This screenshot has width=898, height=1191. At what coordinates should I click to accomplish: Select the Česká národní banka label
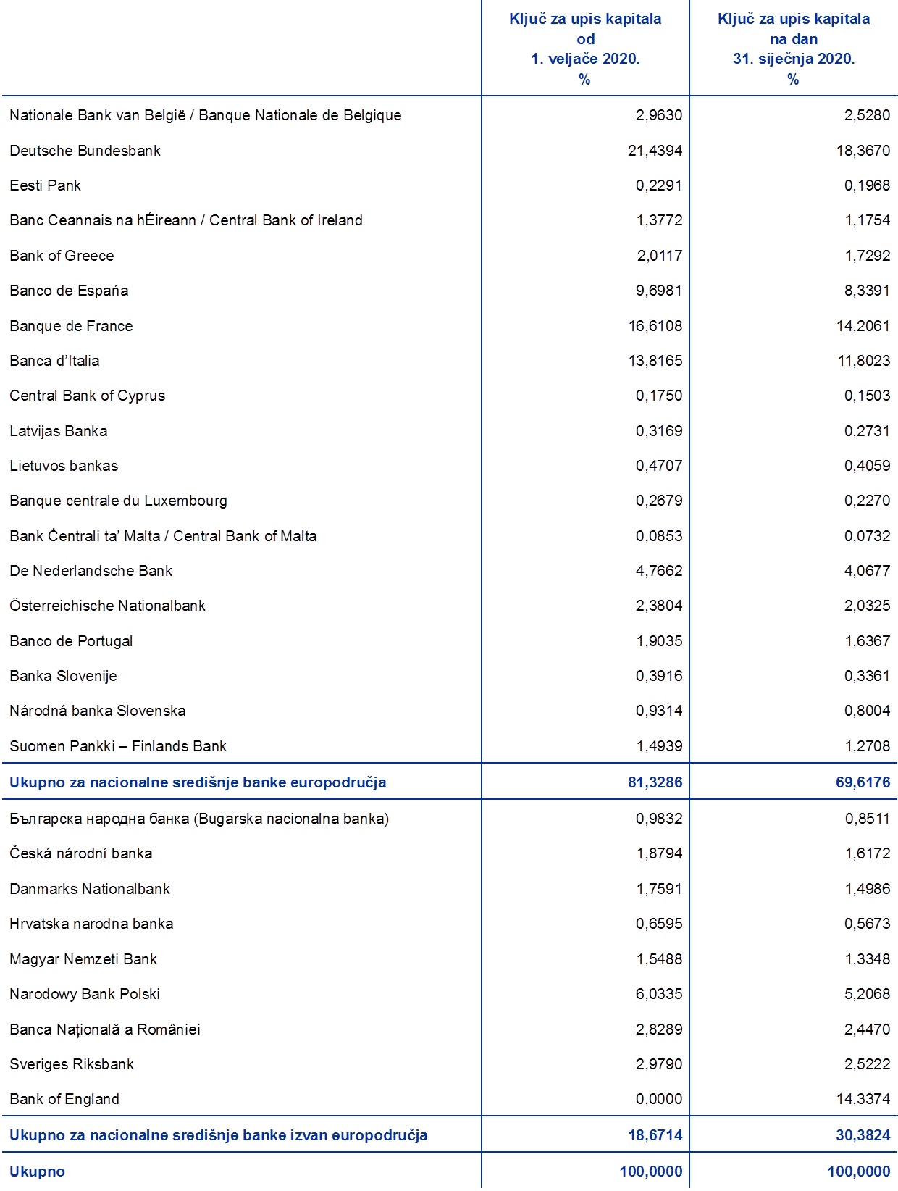(x=81, y=853)
